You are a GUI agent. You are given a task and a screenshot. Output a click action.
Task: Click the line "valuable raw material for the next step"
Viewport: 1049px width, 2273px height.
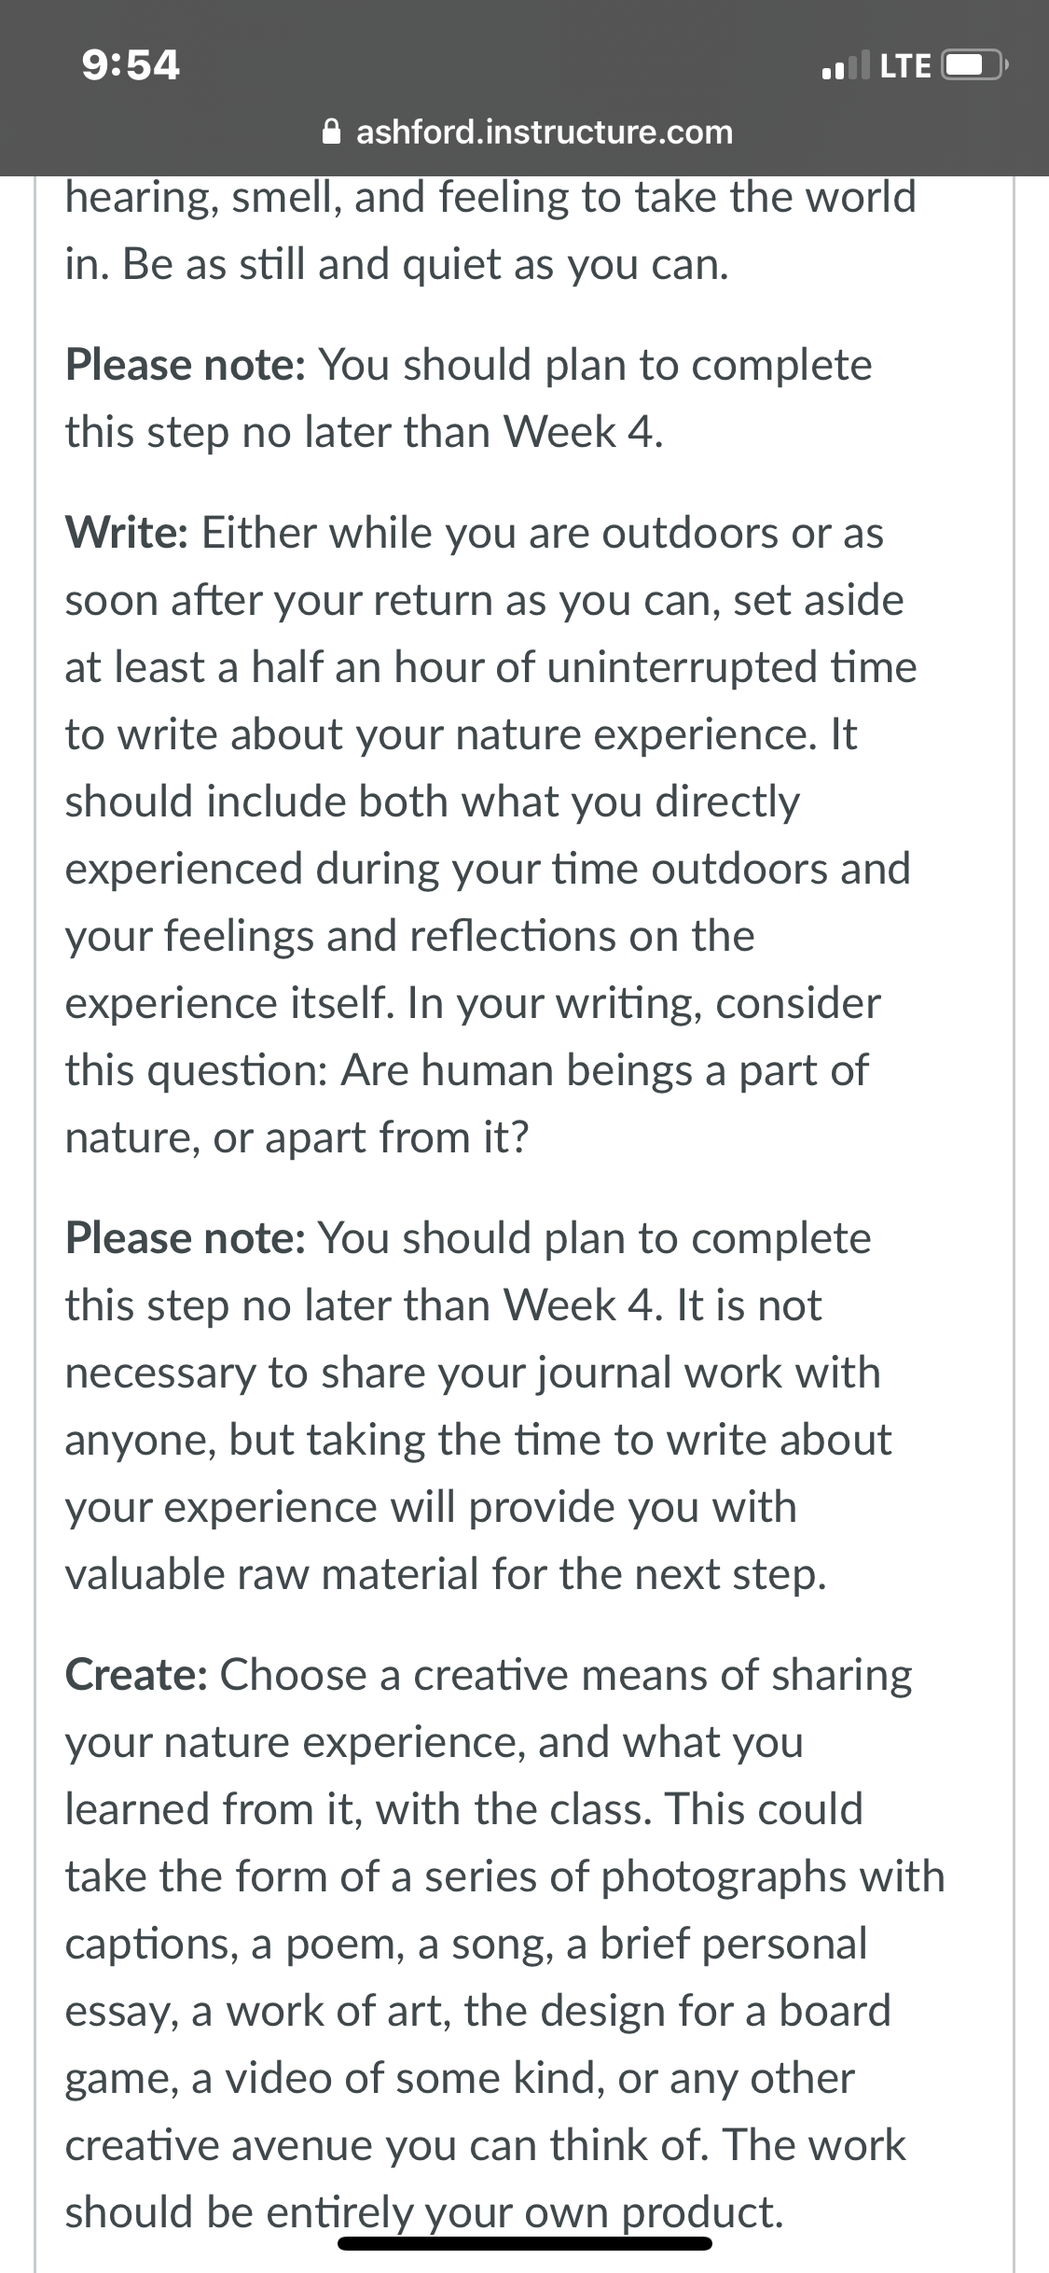coord(446,1574)
